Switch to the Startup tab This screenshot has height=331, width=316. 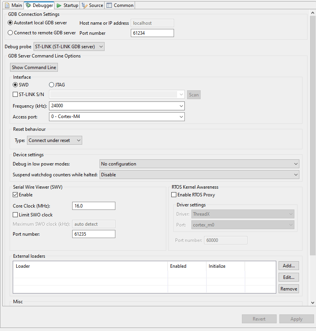coord(68,5)
